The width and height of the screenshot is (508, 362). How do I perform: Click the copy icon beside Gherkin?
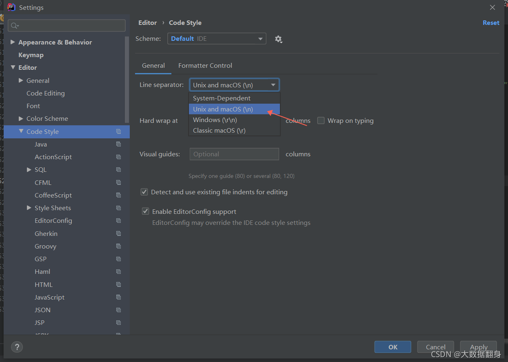coord(119,233)
